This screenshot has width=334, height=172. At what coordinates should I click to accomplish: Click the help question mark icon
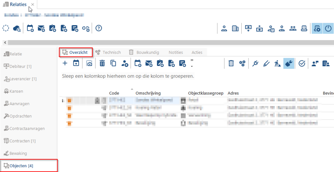point(99,28)
